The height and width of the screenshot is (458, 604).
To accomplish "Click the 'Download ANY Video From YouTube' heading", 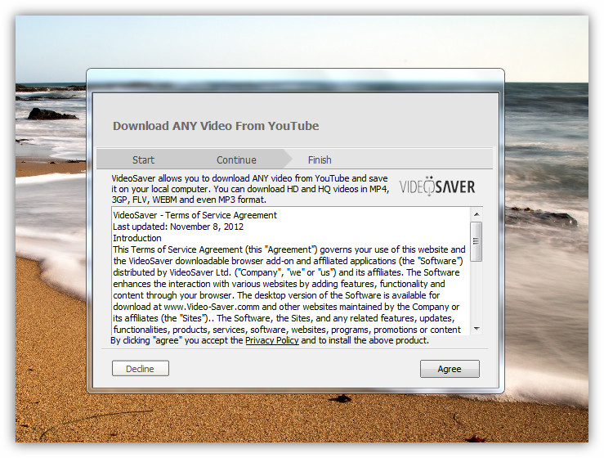I will (x=216, y=126).
